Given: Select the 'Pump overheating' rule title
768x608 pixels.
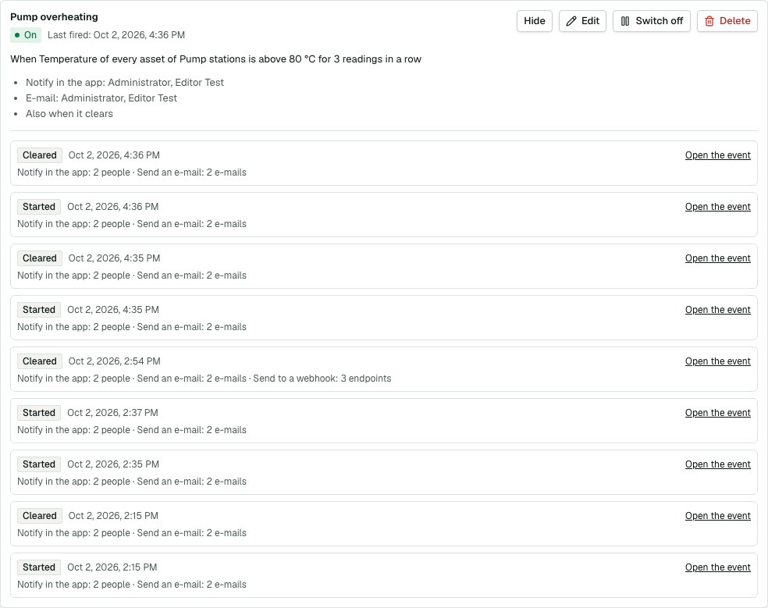Looking at the screenshot, I should [55, 16].
